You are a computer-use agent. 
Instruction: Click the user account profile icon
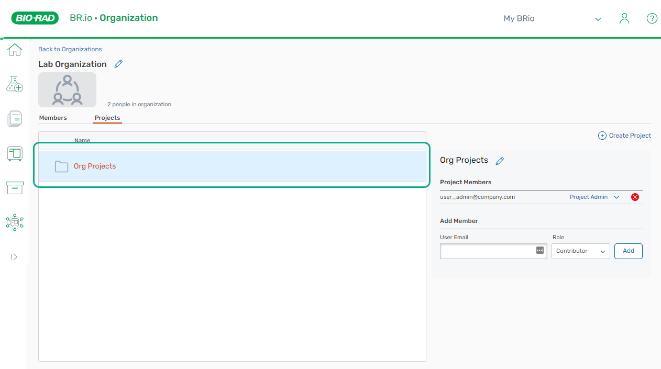coord(624,18)
